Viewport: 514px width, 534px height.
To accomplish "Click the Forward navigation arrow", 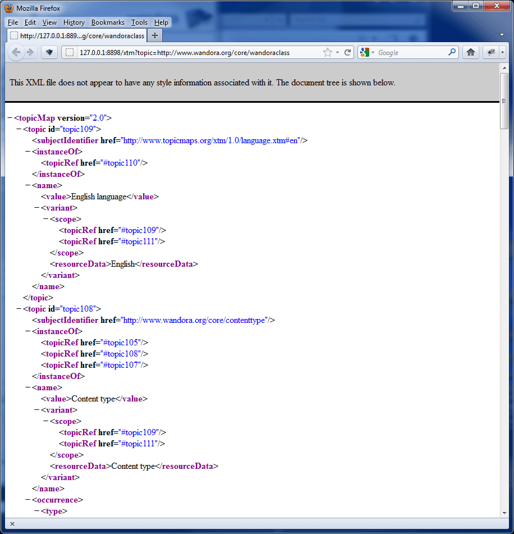I will click(x=30, y=52).
